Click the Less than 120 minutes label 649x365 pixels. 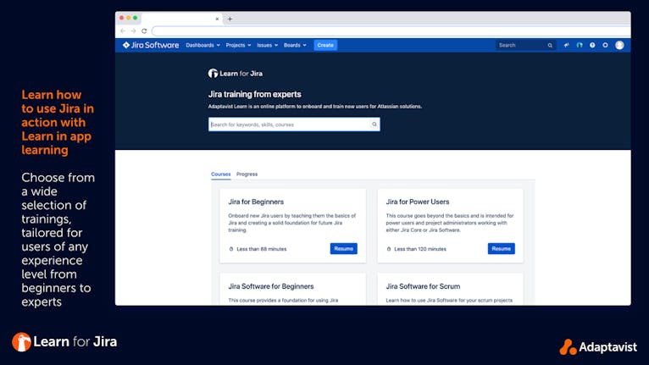coord(420,249)
